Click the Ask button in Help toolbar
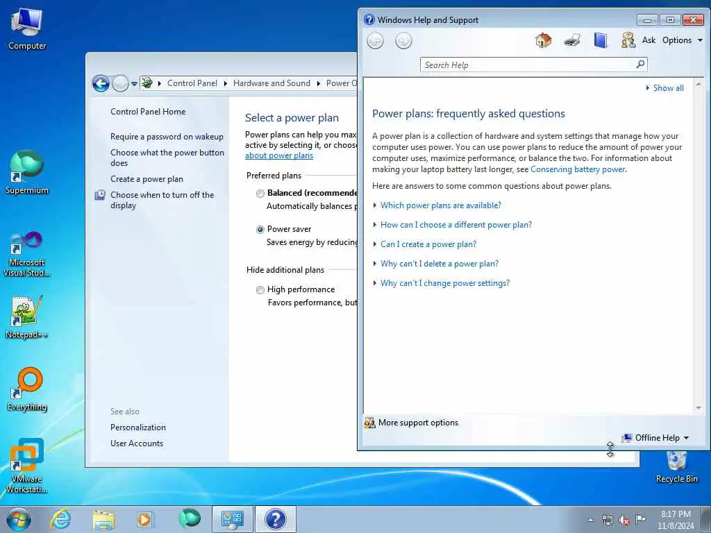The height and width of the screenshot is (533, 711). 649,40
